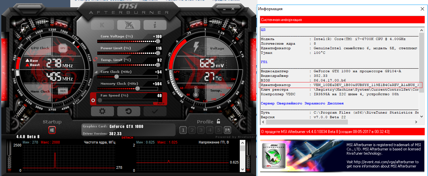Click 'Сервер Оверлейного Экранного Дисплея' heading
Screen dimensions: 428x176
click(302, 103)
